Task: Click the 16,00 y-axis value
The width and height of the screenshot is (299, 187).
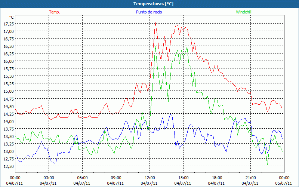Action: 9,61
